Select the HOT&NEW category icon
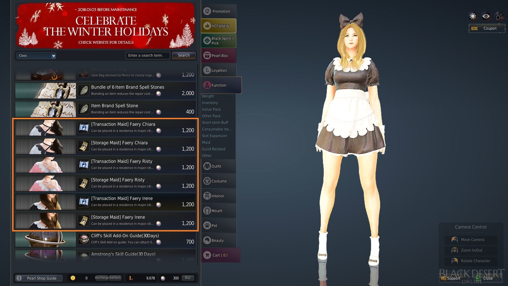Screen dimensions: 508x286 pos(218,26)
